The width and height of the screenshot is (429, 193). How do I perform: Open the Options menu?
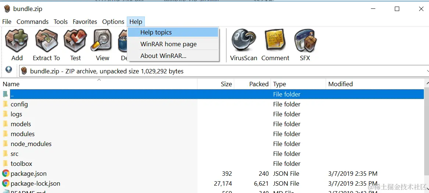(x=113, y=22)
